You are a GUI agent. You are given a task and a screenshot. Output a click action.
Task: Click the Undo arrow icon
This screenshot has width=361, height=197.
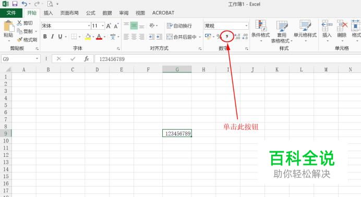(24, 4)
